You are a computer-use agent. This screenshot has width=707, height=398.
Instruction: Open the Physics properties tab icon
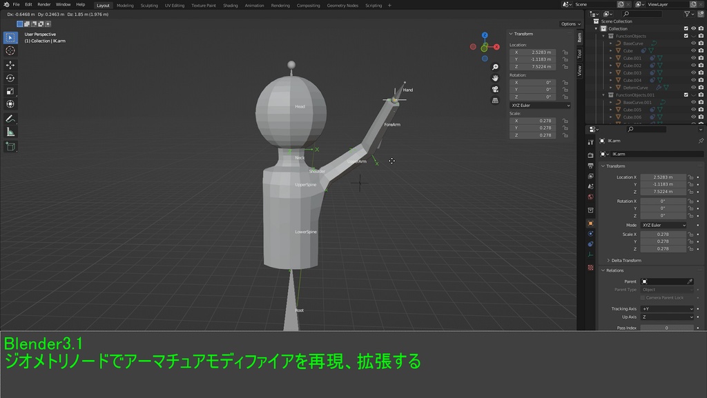click(x=591, y=234)
